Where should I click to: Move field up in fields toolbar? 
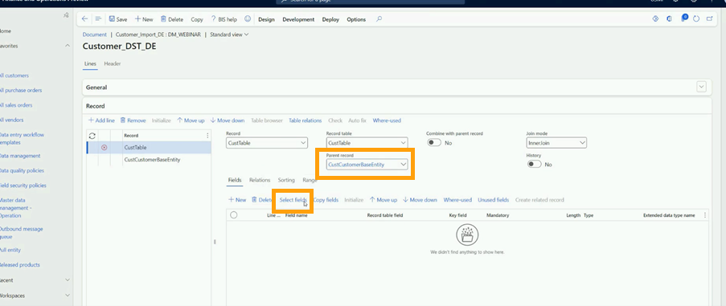[x=384, y=200]
